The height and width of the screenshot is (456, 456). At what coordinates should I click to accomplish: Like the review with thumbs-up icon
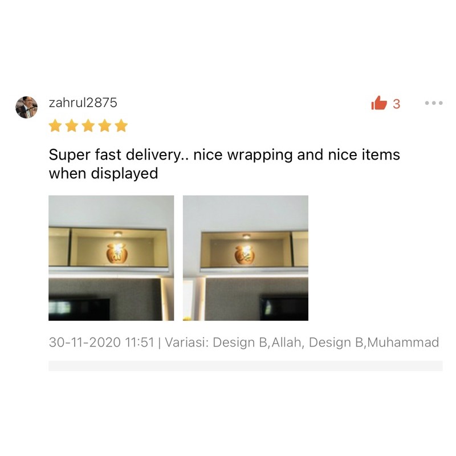pos(379,103)
